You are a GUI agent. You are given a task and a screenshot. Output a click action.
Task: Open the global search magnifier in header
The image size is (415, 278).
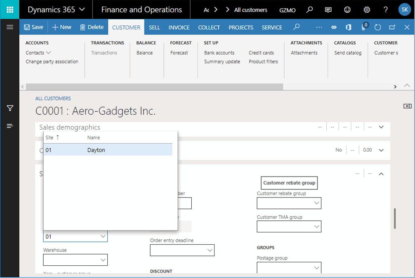(x=309, y=10)
